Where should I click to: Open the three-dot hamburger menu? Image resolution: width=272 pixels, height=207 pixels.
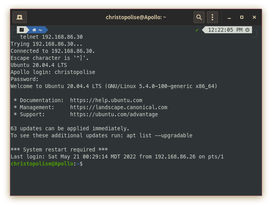(x=212, y=17)
